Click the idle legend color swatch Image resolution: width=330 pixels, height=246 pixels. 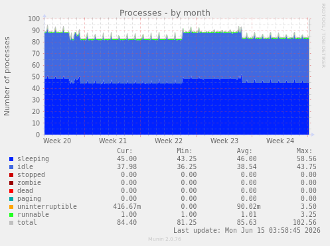[x=11, y=167]
